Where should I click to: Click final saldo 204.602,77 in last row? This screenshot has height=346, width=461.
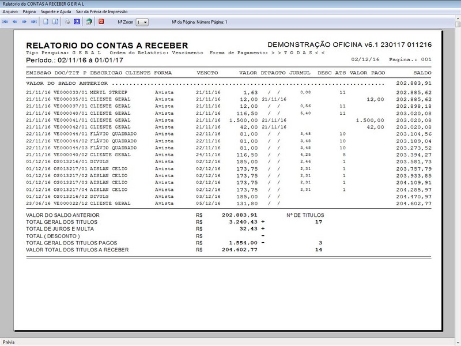tap(414, 204)
